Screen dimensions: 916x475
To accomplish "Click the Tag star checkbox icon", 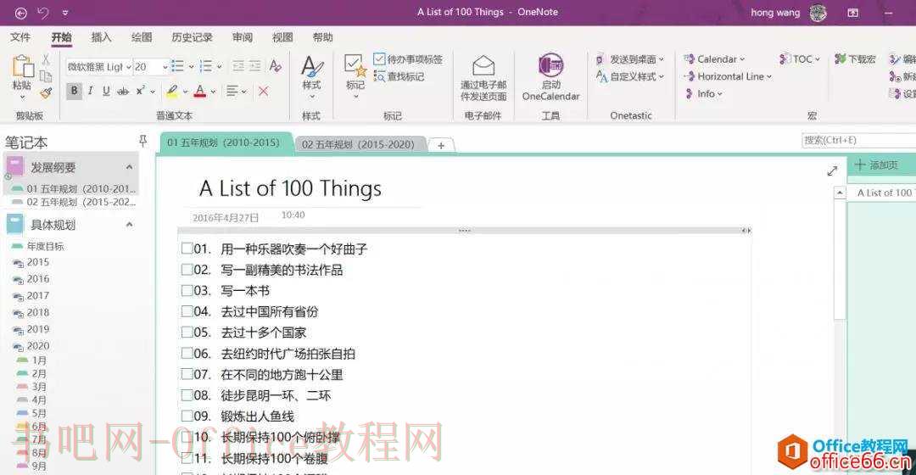I will click(355, 66).
